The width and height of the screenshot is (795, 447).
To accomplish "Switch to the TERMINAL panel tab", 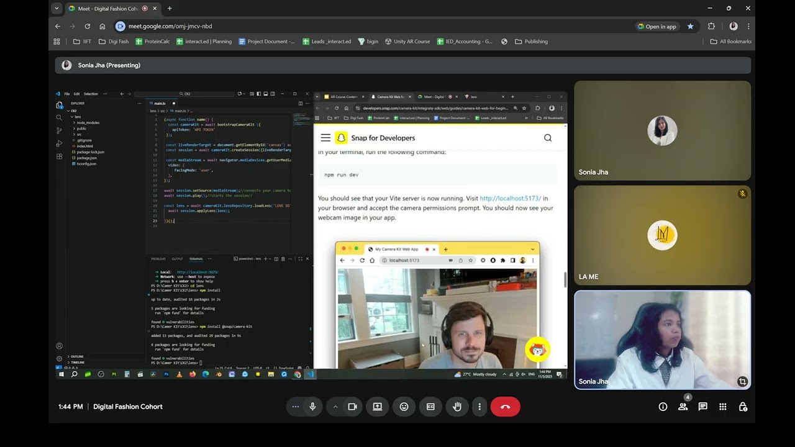I will click(196, 259).
